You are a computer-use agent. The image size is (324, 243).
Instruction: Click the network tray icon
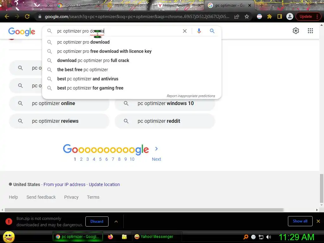tap(261, 237)
